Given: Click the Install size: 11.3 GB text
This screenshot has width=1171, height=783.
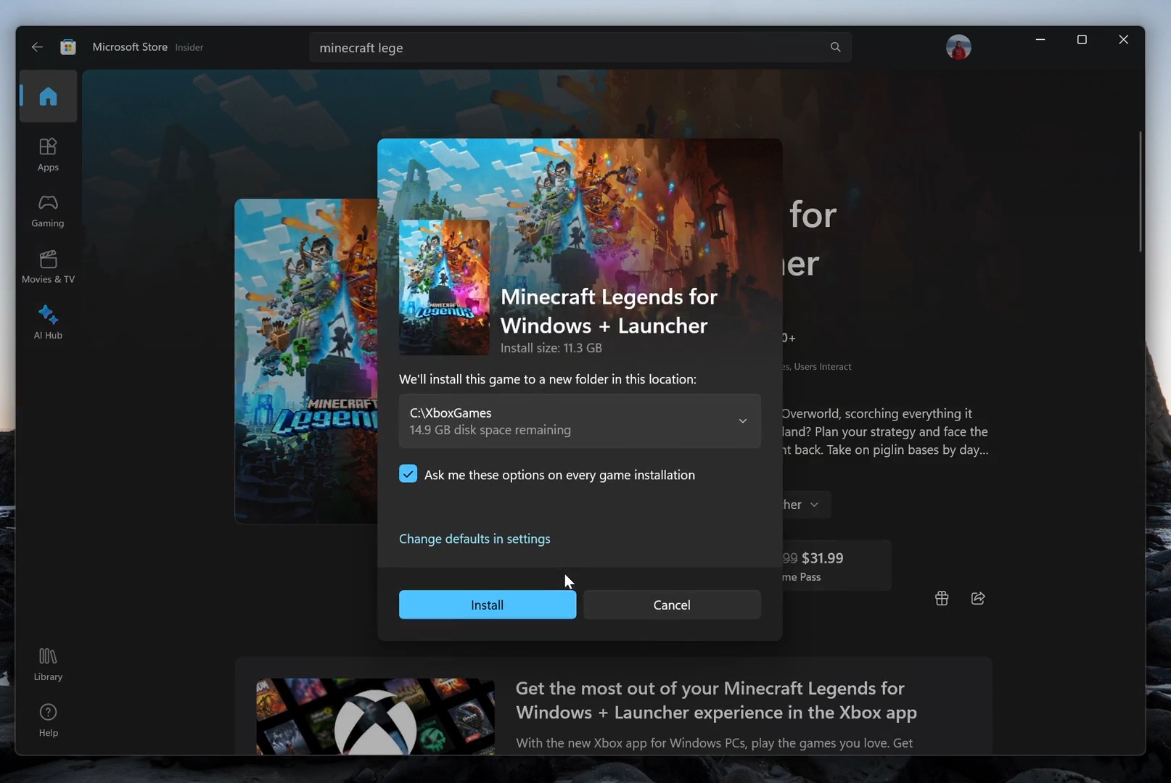Looking at the screenshot, I should point(551,348).
